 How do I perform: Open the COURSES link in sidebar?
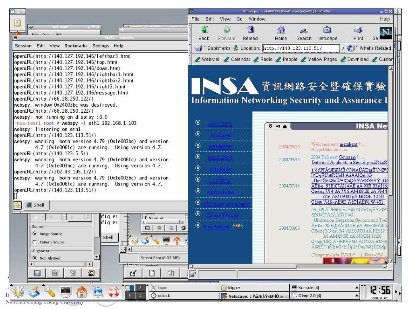tap(220, 169)
